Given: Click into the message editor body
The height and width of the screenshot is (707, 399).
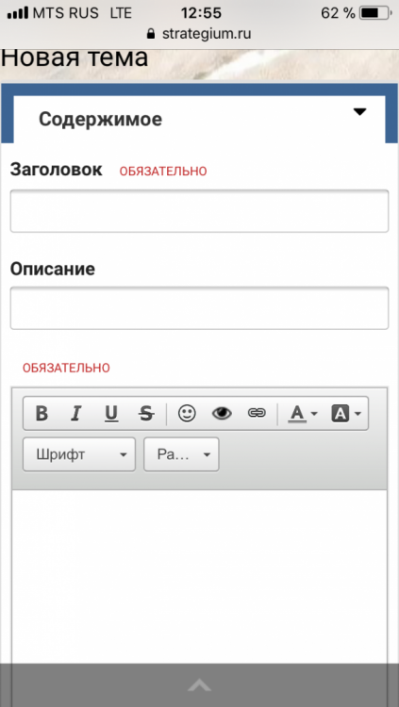Looking at the screenshot, I should pos(200,577).
